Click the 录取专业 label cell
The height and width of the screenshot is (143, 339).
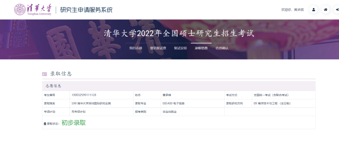147,103
